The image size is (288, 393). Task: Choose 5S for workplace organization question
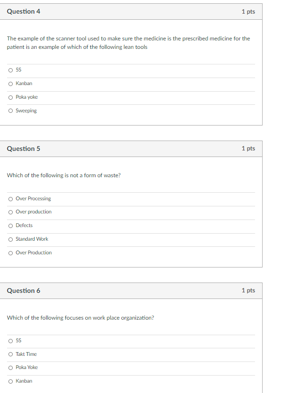point(10,340)
